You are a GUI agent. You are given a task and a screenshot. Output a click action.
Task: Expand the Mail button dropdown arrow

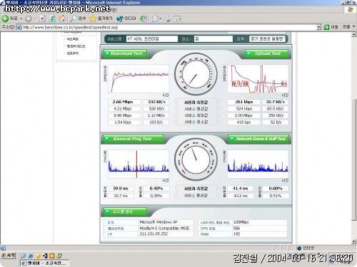pos(161,19)
